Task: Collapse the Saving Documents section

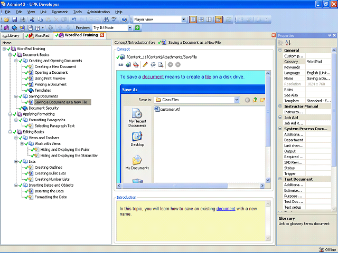Action: point(16,96)
